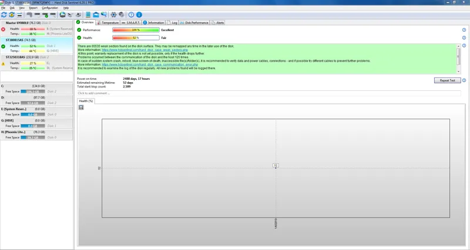Open the Disk menu
Viewport: 470px width, 250px height.
tap(11, 8)
